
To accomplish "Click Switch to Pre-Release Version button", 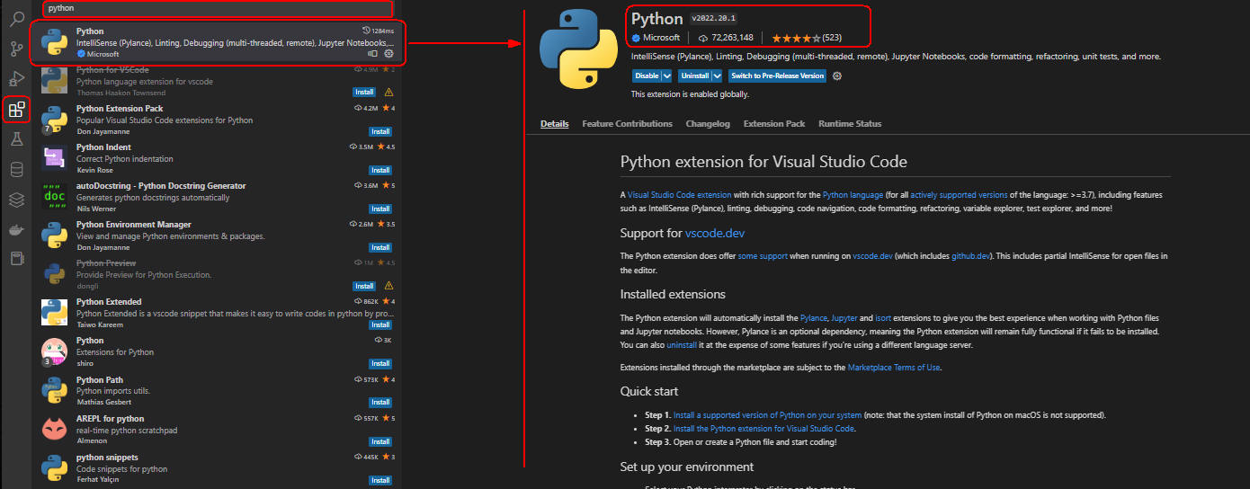I will coord(777,76).
